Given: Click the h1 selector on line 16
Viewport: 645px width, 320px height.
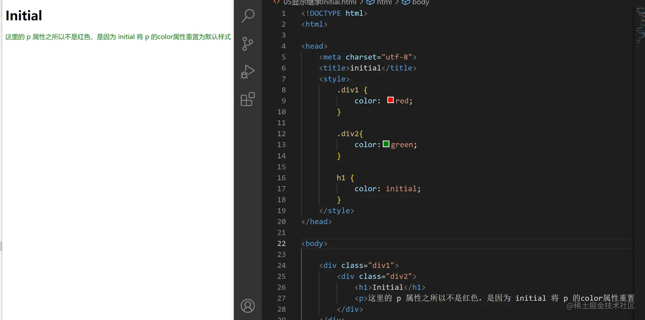Looking at the screenshot, I should pos(341,178).
